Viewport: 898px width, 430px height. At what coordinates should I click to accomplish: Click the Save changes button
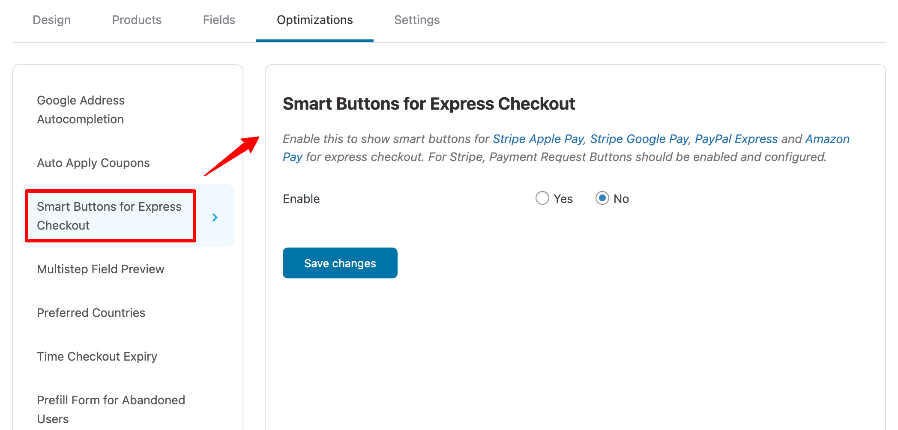pyautogui.click(x=340, y=263)
